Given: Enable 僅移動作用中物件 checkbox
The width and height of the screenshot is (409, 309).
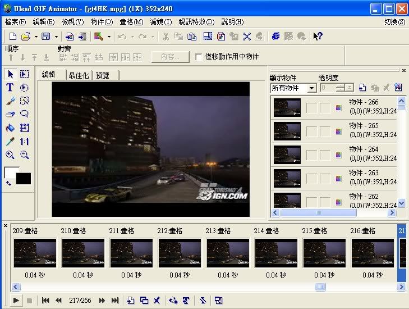Looking at the screenshot, I should (199, 57).
